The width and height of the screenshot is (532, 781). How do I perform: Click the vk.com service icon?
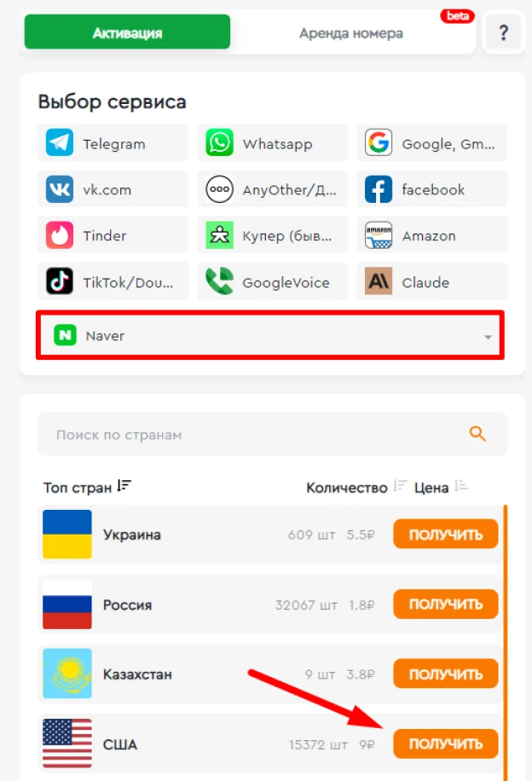(60, 189)
